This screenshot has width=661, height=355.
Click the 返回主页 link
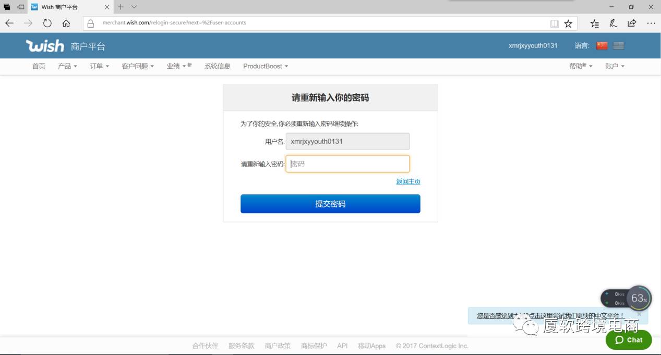tap(408, 181)
